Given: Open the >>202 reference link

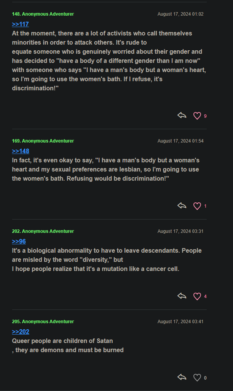Looking at the screenshot, I should coord(21,332).
